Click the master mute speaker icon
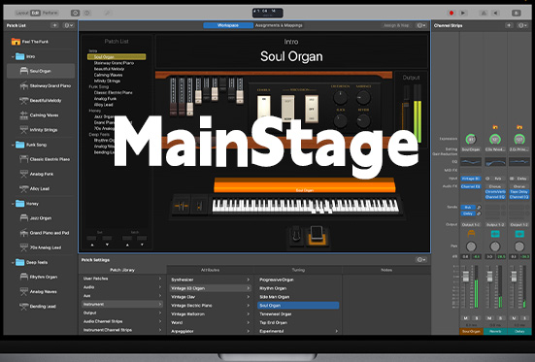 (496, 13)
